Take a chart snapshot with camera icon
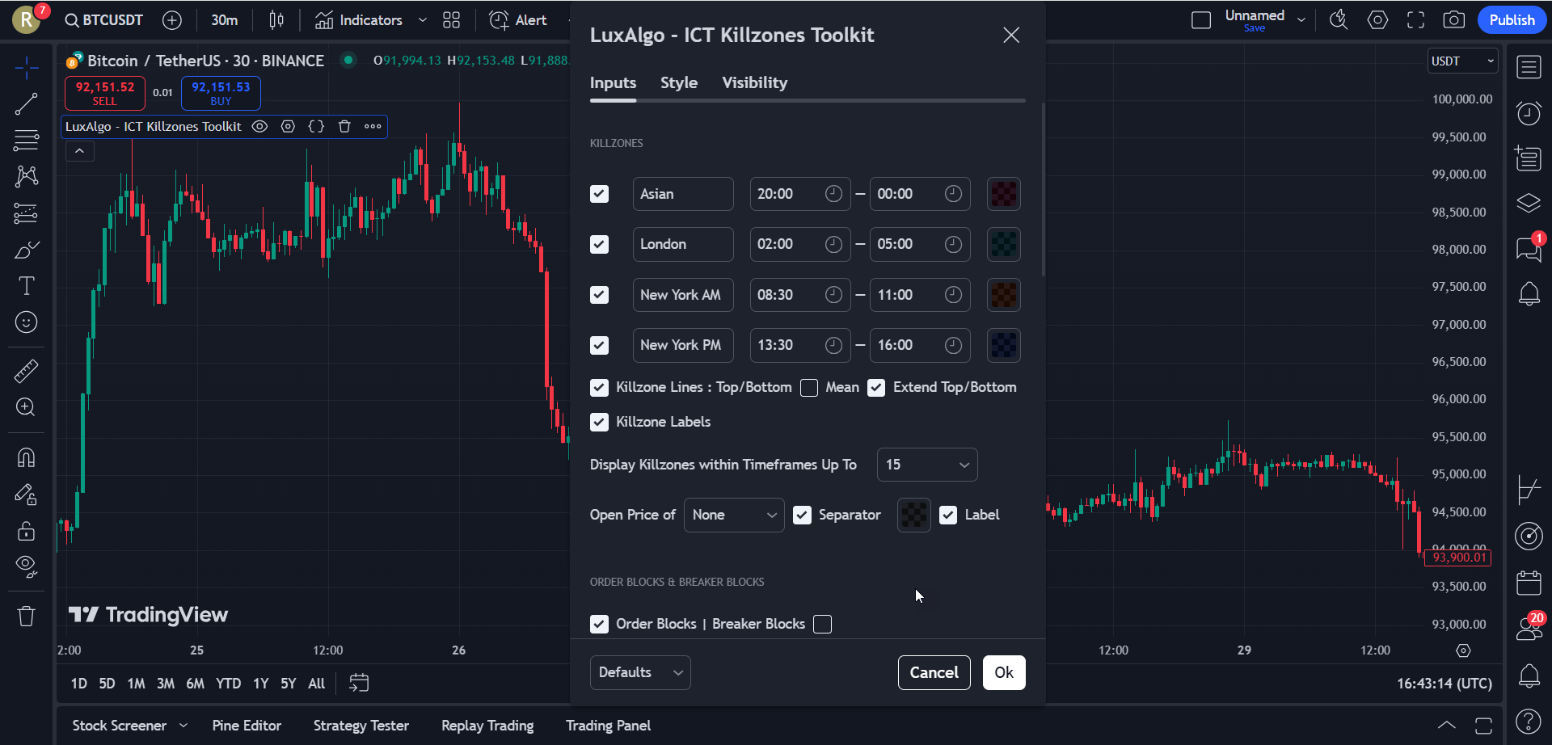Image resolution: width=1552 pixels, height=745 pixels. (x=1453, y=20)
